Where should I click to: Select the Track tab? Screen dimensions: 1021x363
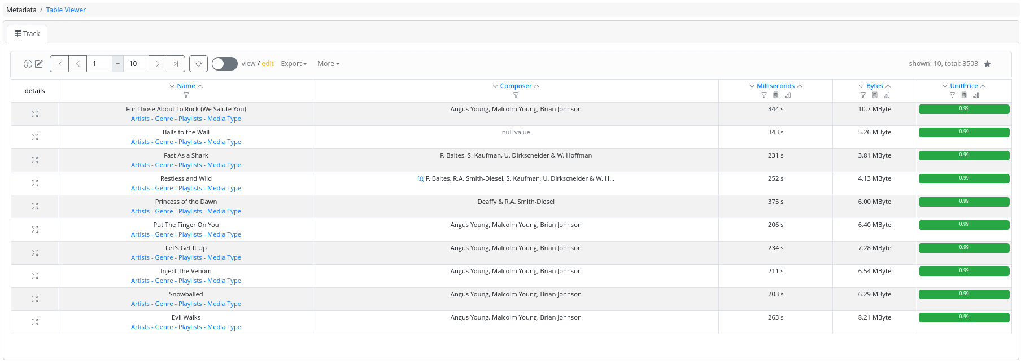pyautogui.click(x=27, y=34)
